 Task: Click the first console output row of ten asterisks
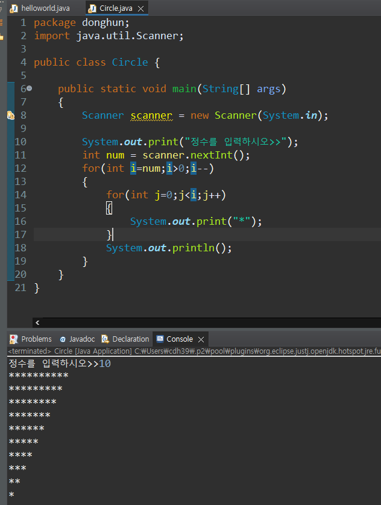pyautogui.click(x=39, y=376)
